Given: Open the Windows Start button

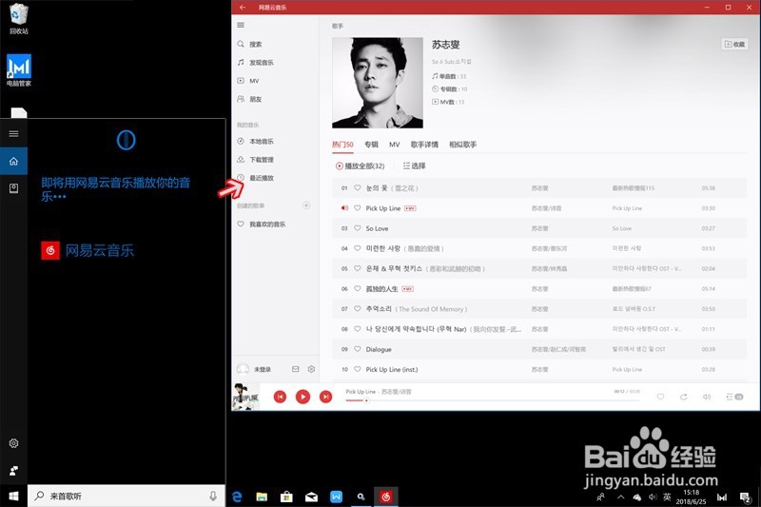Looking at the screenshot, I should pyautogui.click(x=13, y=496).
